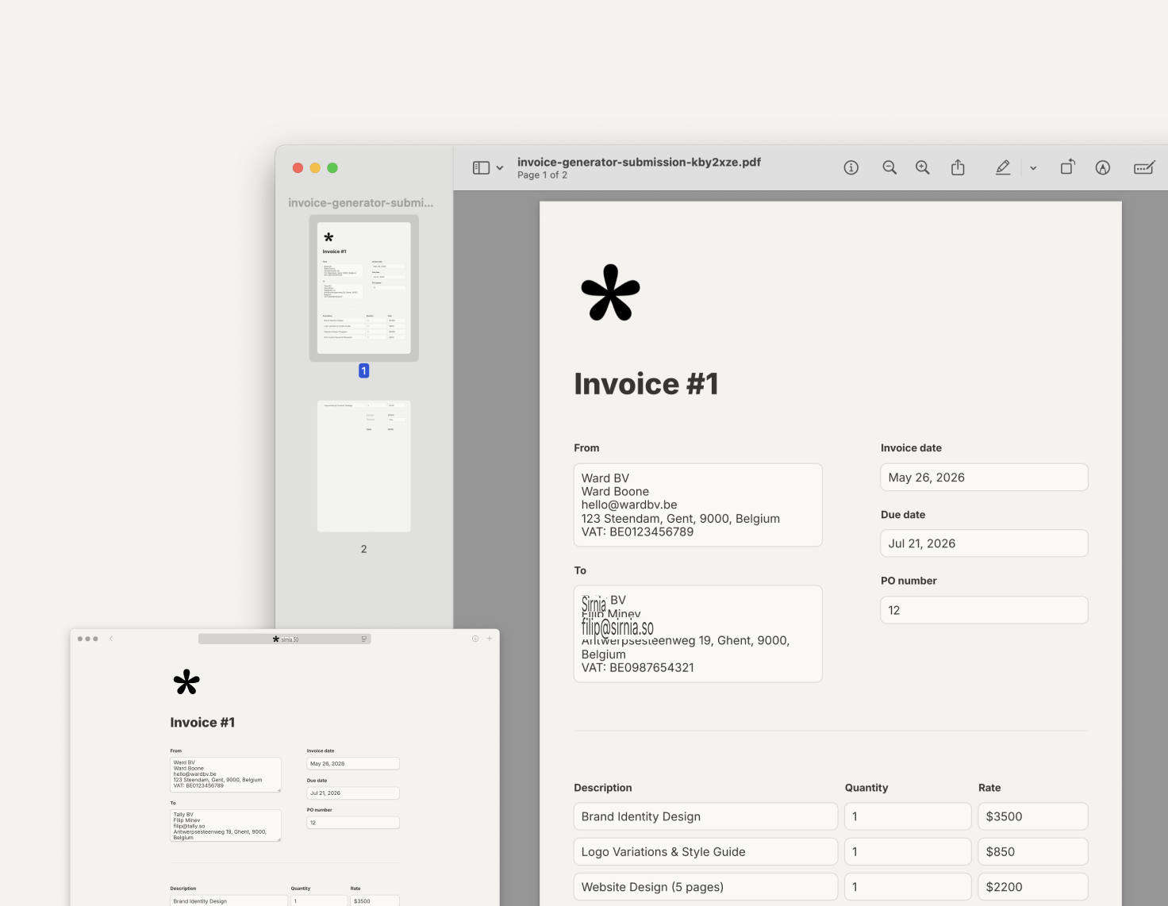Screen dimensions: 1168x906
Task: Click the Invoice date May 26, 2026 field
Action: (984, 478)
